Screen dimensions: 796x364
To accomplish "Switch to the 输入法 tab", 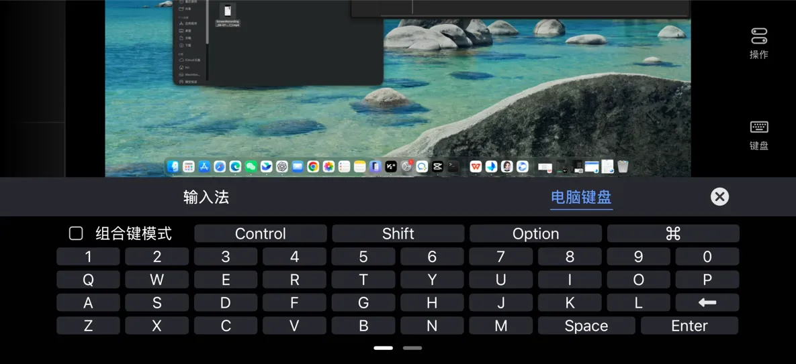I will click(206, 197).
